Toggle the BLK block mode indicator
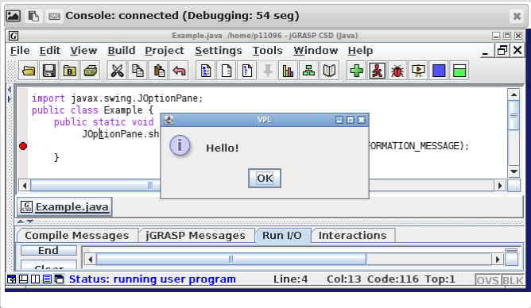Image resolution: width=531 pixels, height=308 pixels. [x=513, y=280]
